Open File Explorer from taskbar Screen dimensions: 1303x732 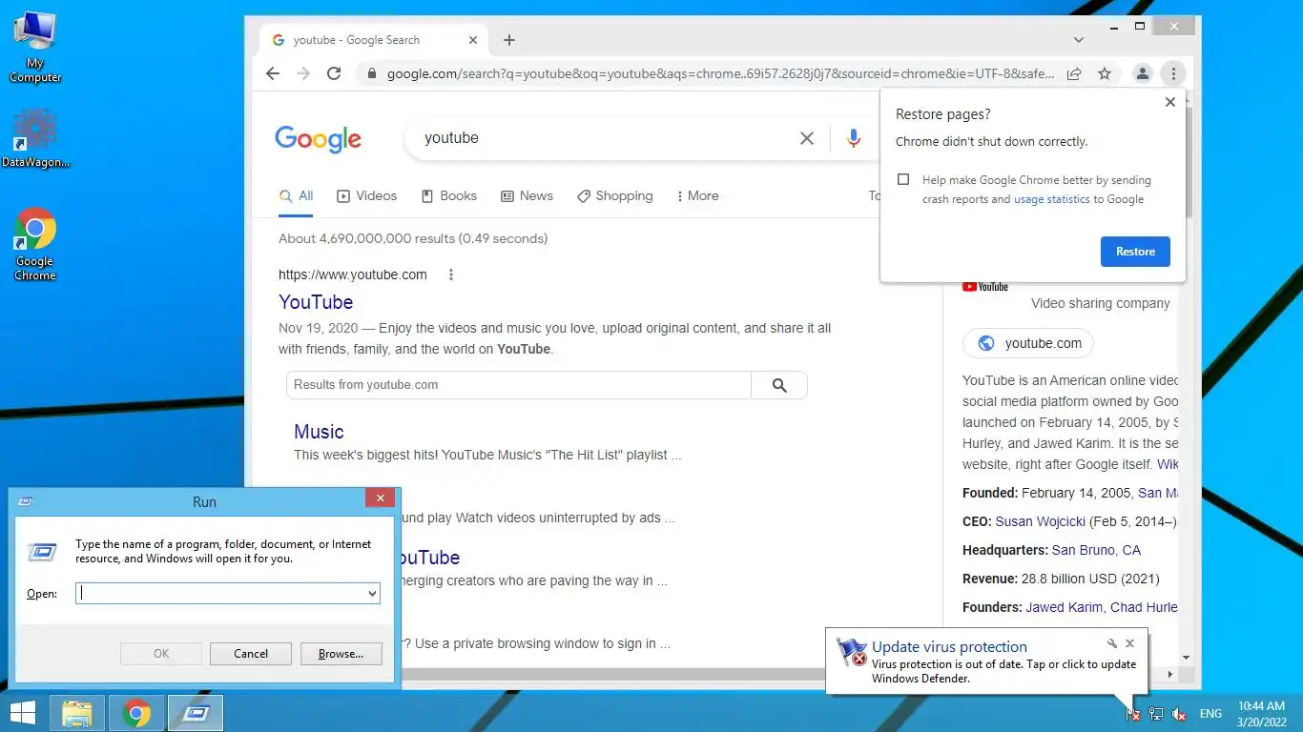[x=77, y=713]
